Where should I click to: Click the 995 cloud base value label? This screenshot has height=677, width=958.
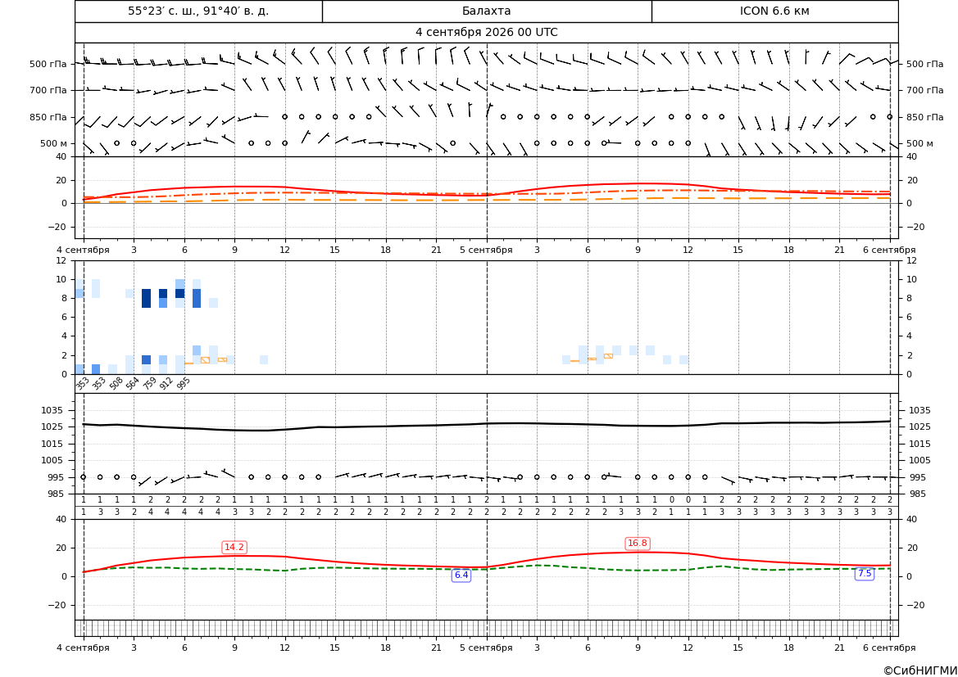[x=184, y=383]
